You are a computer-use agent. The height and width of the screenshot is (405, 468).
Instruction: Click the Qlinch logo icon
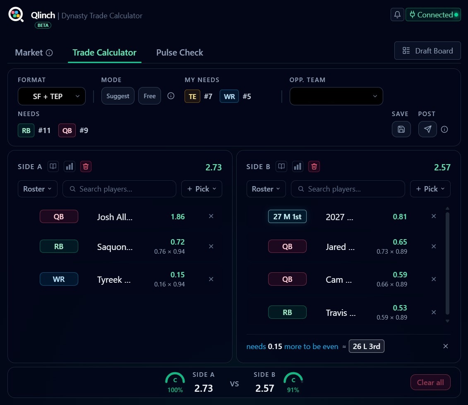tap(16, 15)
